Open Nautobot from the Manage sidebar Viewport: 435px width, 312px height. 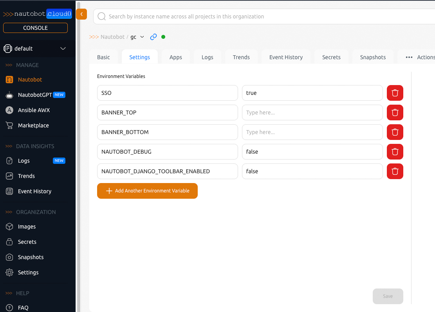point(29,80)
